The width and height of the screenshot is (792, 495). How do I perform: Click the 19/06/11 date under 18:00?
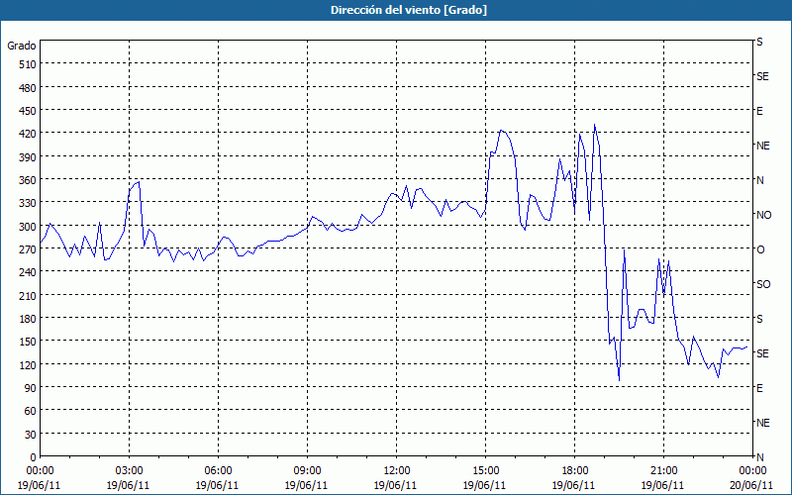[x=573, y=485]
